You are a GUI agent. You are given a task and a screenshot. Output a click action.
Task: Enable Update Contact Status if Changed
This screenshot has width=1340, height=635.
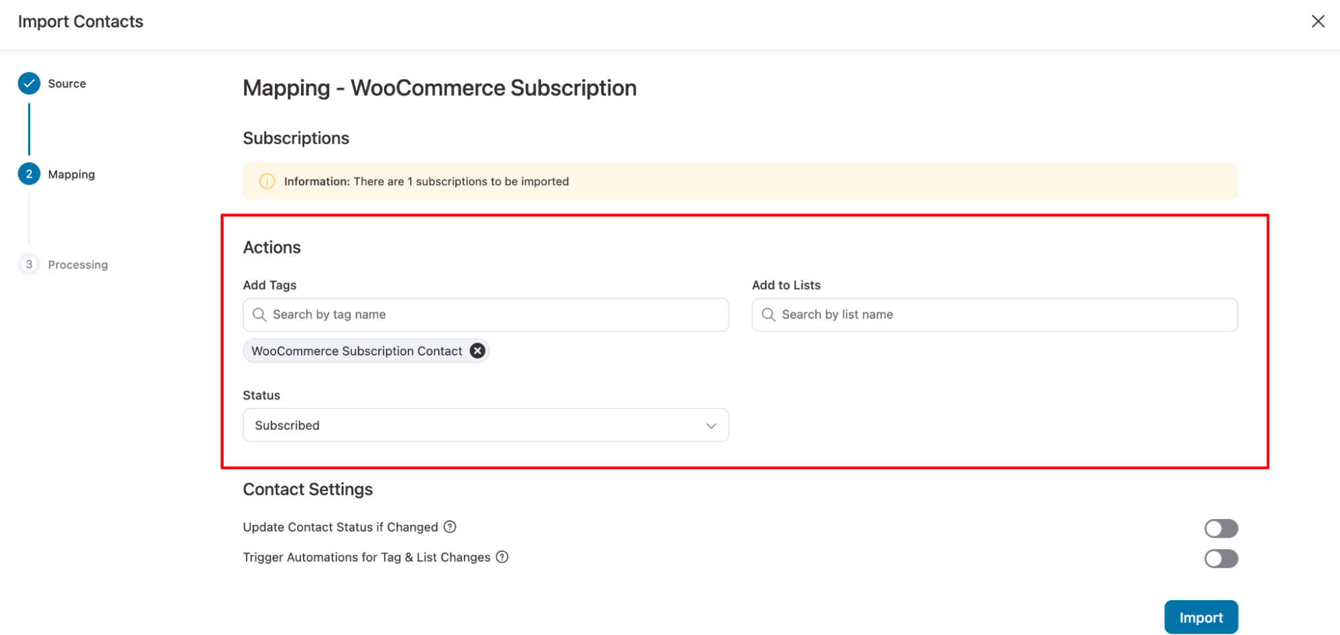(1221, 528)
